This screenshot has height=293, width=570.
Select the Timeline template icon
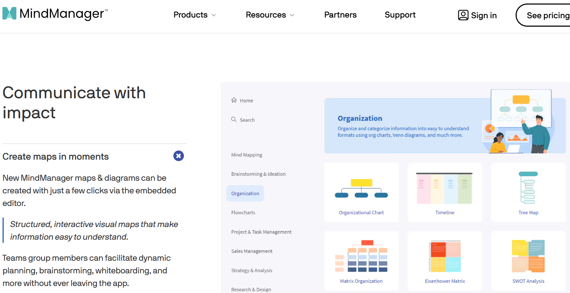(445, 188)
